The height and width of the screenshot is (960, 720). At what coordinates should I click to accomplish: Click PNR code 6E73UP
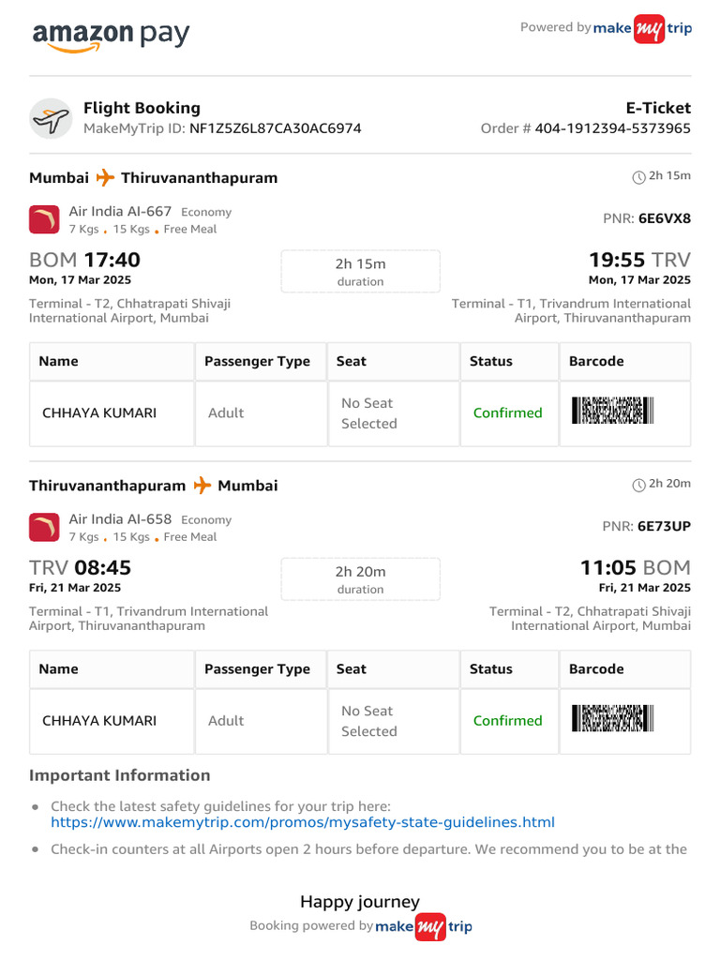point(664,526)
